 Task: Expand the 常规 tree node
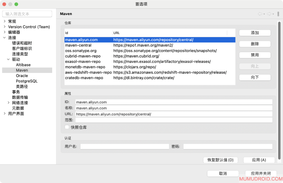(x=4, y=21)
